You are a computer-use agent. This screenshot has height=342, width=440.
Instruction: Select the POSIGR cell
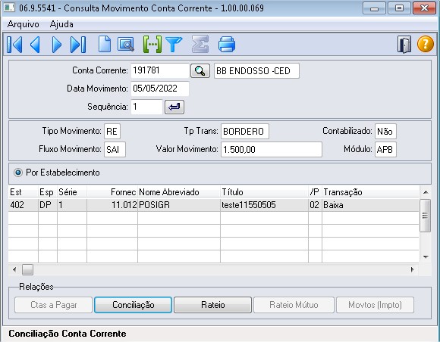(x=179, y=205)
